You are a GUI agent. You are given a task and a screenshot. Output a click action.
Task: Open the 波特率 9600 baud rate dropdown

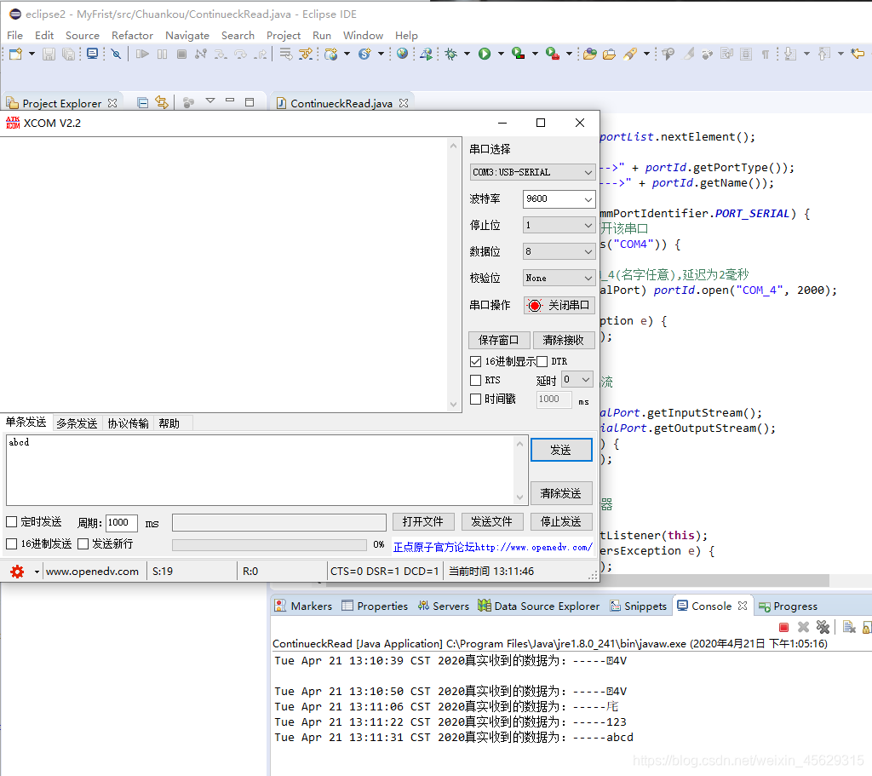[x=559, y=198]
